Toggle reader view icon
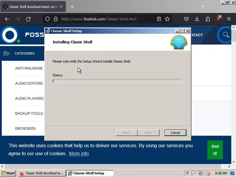Screen dimensions: 236x177 coord(159,19)
